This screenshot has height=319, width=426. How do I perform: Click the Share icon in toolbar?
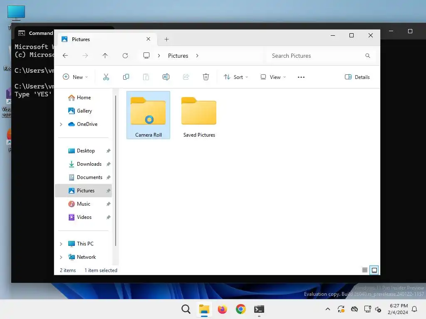186,77
